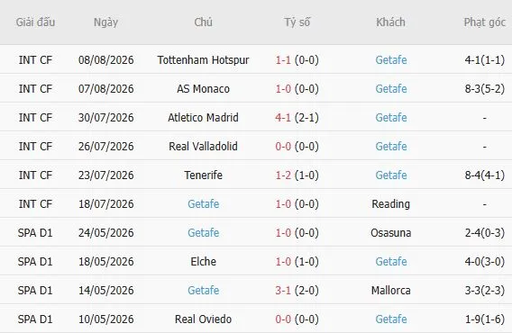Viewport: 512px width, 333px height.
Task: Click the Reading away team name
Action: pos(391,203)
